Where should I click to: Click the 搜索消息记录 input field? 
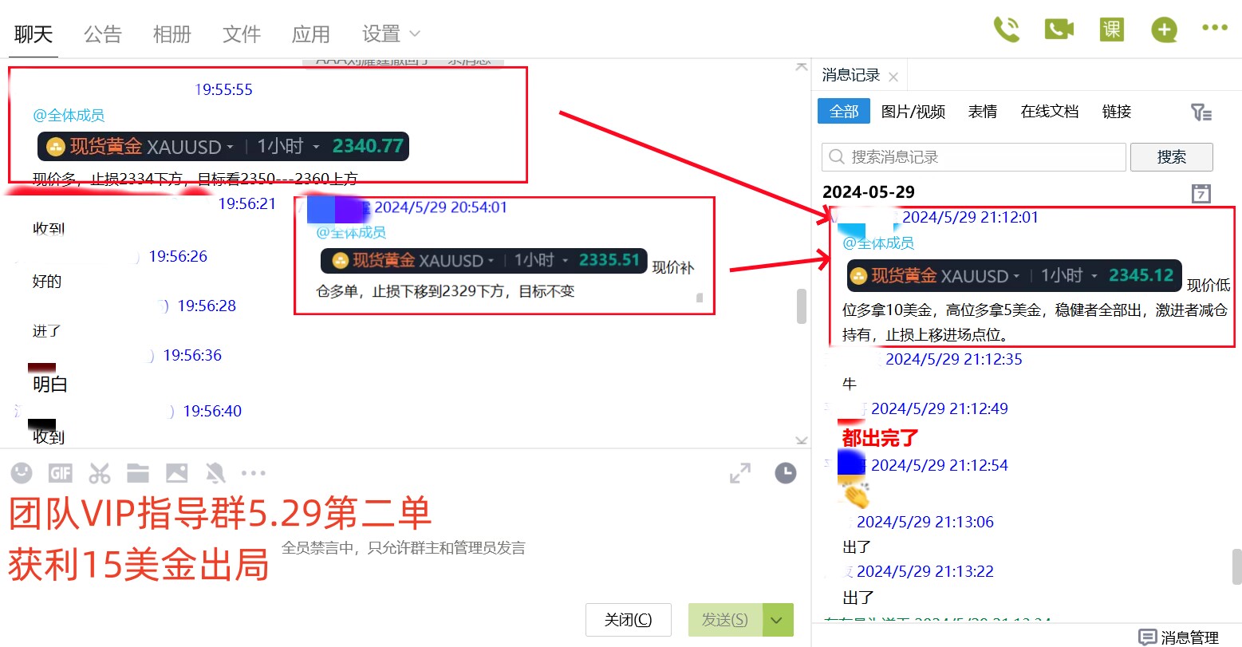[x=973, y=157]
